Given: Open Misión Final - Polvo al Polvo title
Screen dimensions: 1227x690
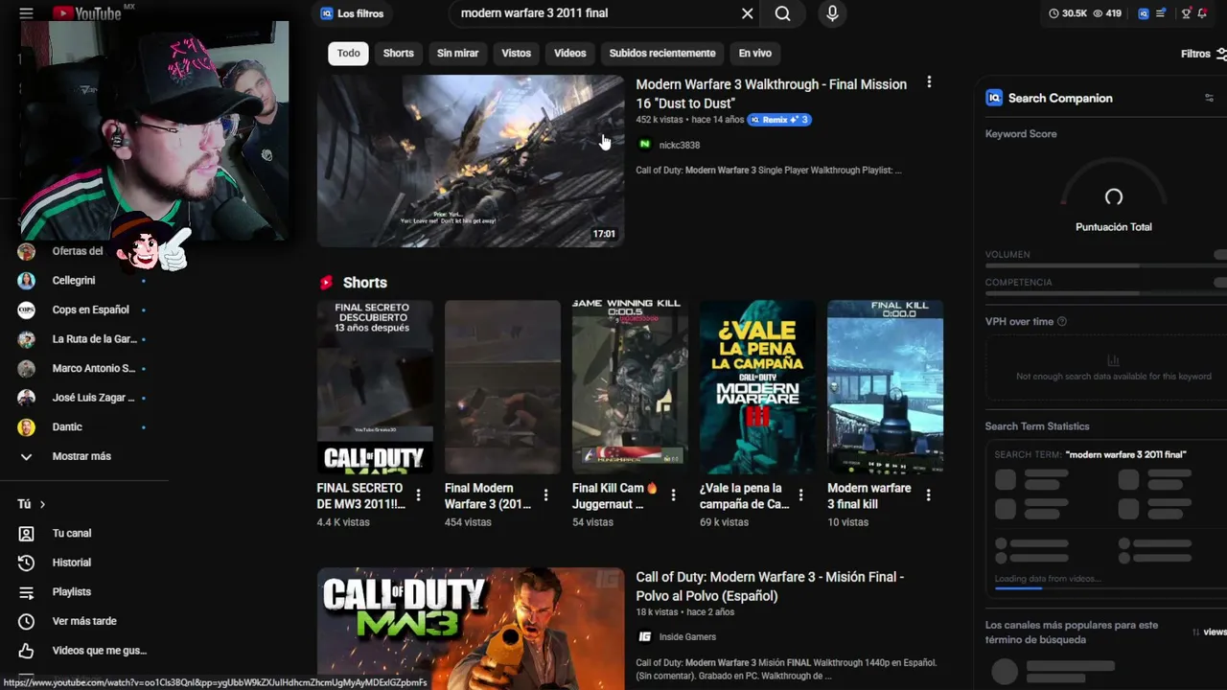Looking at the screenshot, I should pyautogui.click(x=770, y=586).
